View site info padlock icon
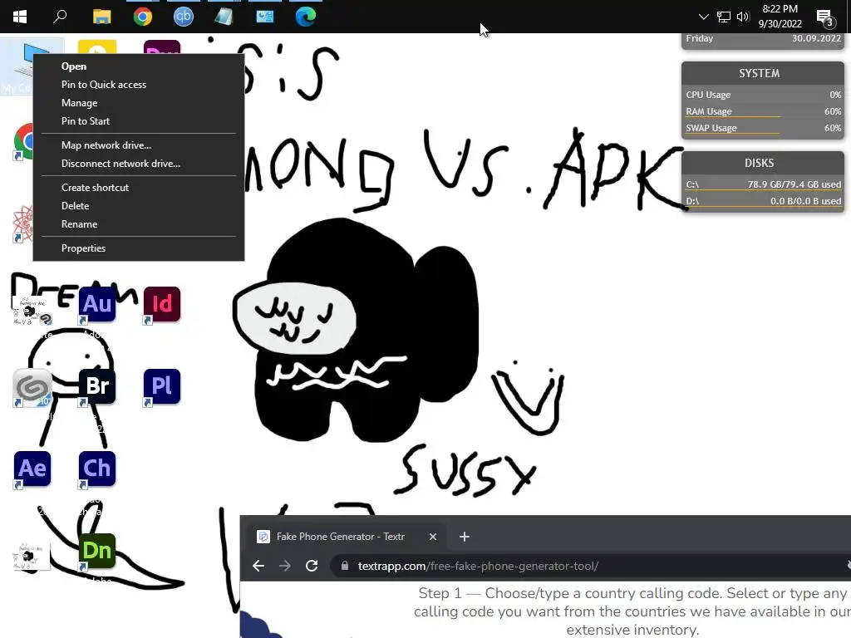Screen dimensions: 851x638 pos(344,566)
